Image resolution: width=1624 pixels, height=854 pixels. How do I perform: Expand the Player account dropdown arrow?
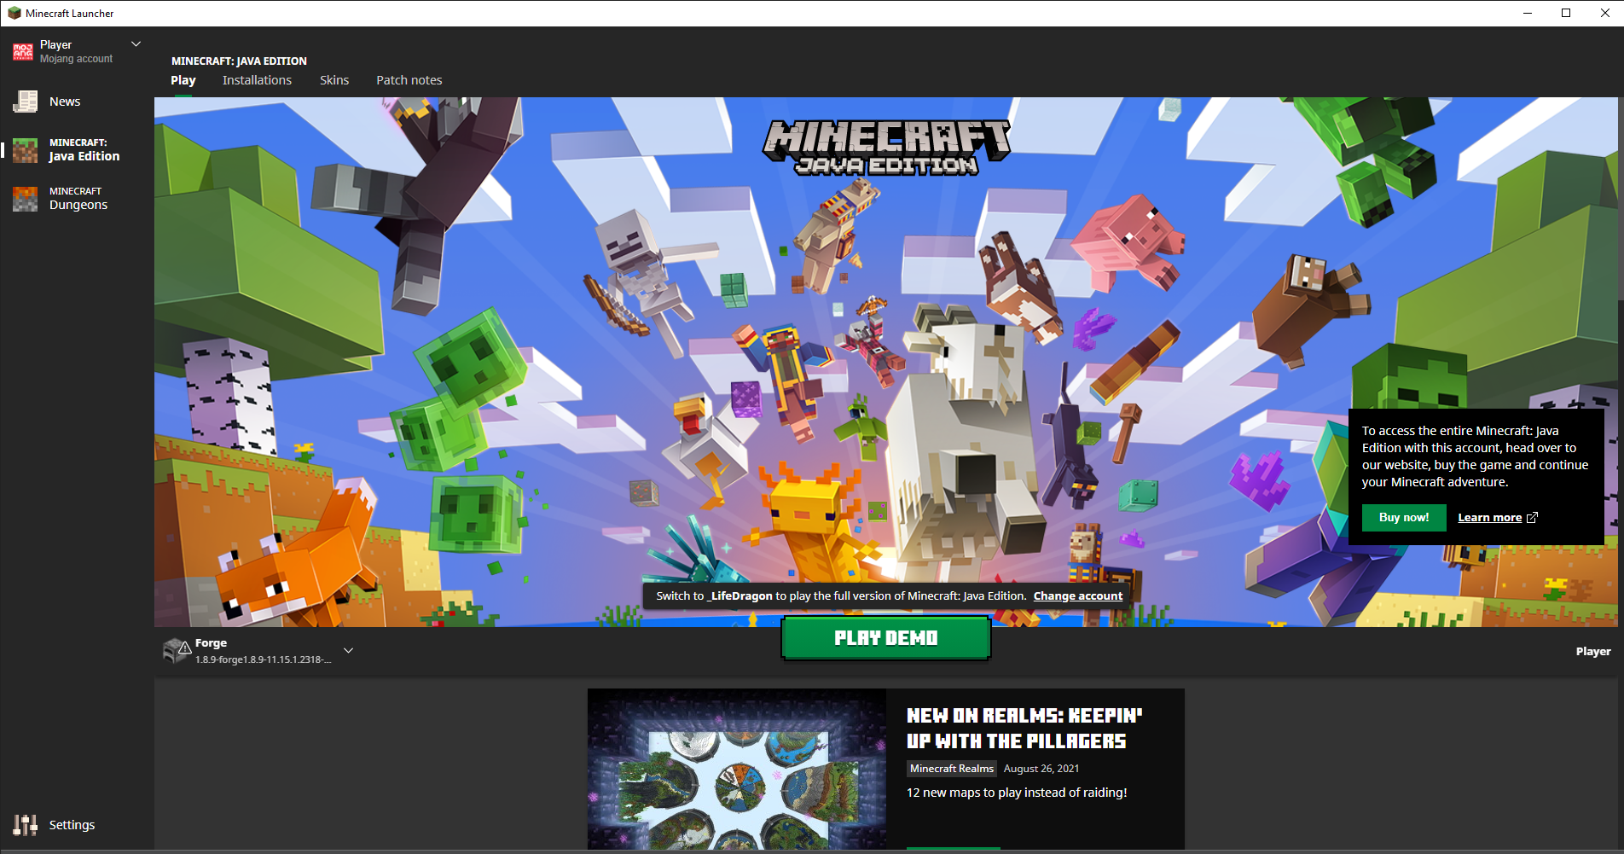136,44
